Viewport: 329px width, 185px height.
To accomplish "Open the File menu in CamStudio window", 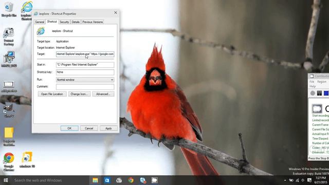I will [312, 82].
